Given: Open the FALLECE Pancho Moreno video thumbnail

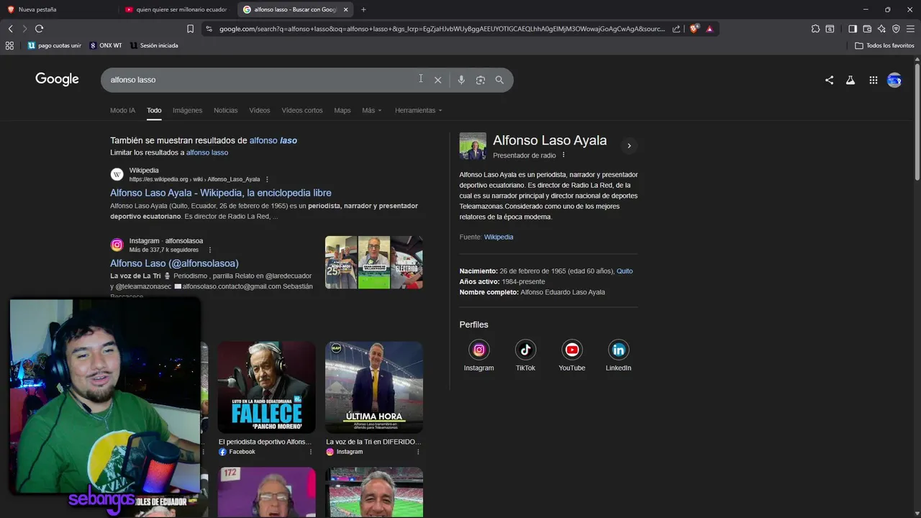Looking at the screenshot, I should tap(266, 387).
